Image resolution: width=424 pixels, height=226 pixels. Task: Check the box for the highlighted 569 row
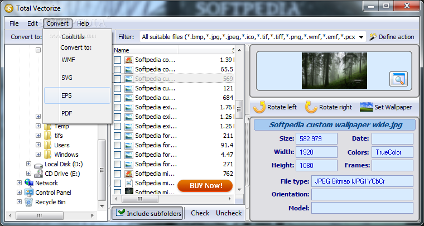pos(117,79)
